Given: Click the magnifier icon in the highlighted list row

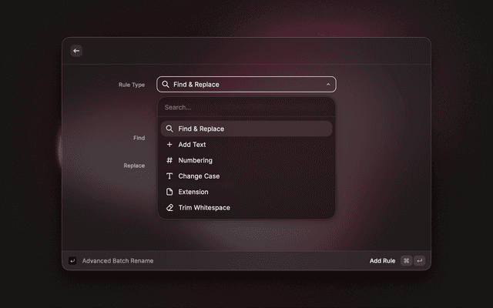Looking at the screenshot, I should 169,129.
